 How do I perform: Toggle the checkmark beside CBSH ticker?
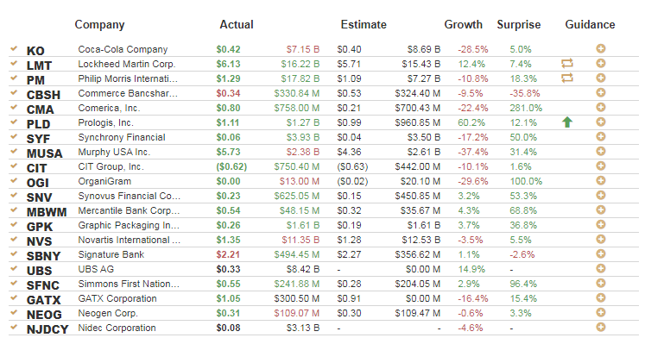coord(14,92)
